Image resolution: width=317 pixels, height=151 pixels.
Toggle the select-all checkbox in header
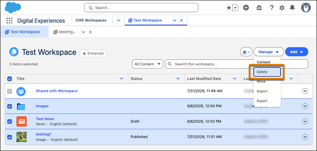pos(10,79)
